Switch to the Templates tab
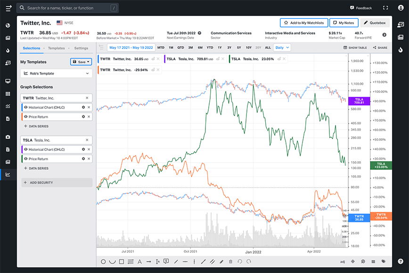The height and width of the screenshot is (273, 409). tap(56, 48)
